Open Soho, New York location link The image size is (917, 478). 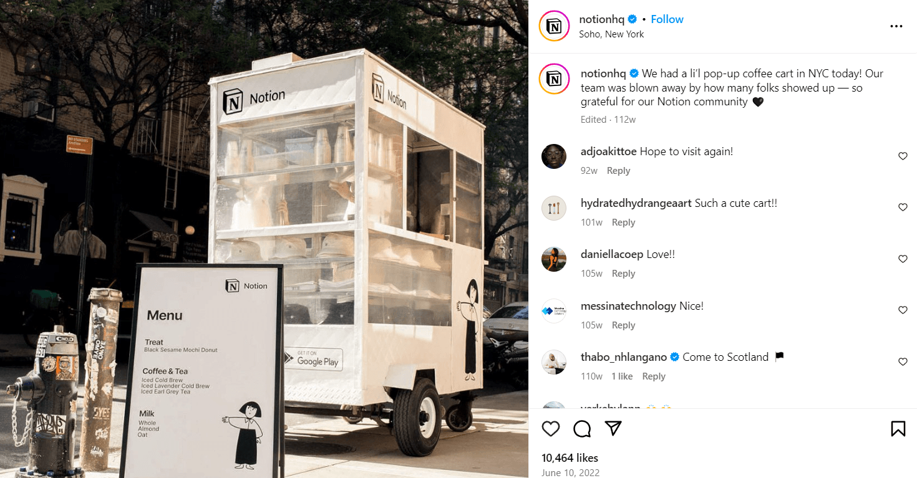(611, 34)
